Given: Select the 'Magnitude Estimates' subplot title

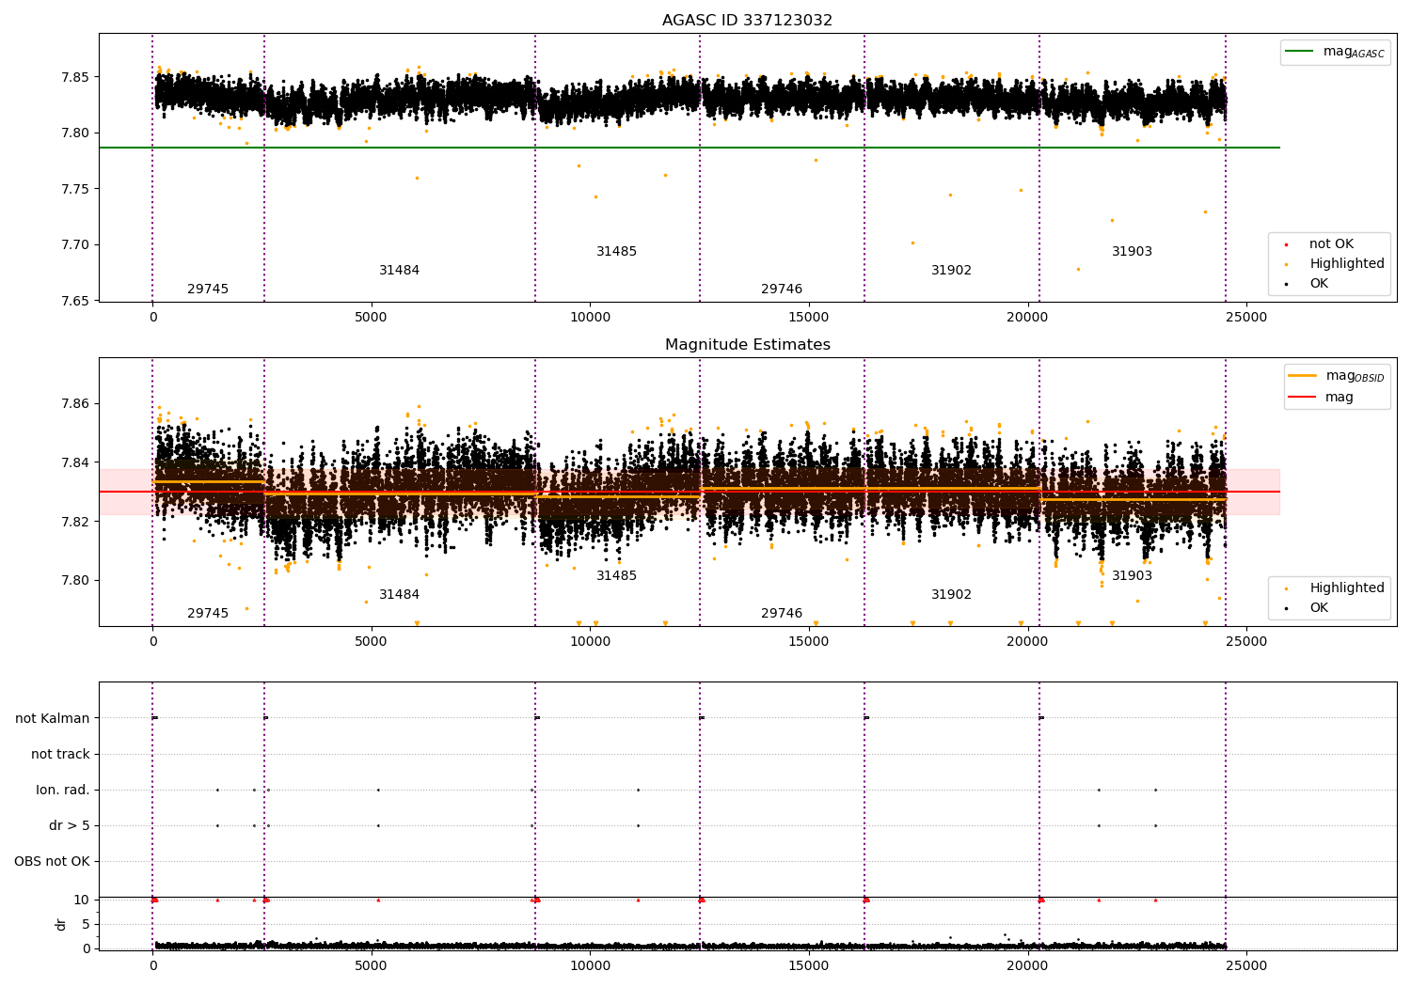Looking at the screenshot, I should coord(748,345).
